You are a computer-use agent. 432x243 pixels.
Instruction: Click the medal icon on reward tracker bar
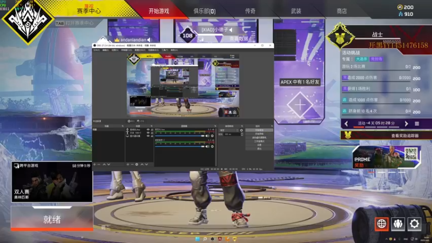tap(348, 136)
